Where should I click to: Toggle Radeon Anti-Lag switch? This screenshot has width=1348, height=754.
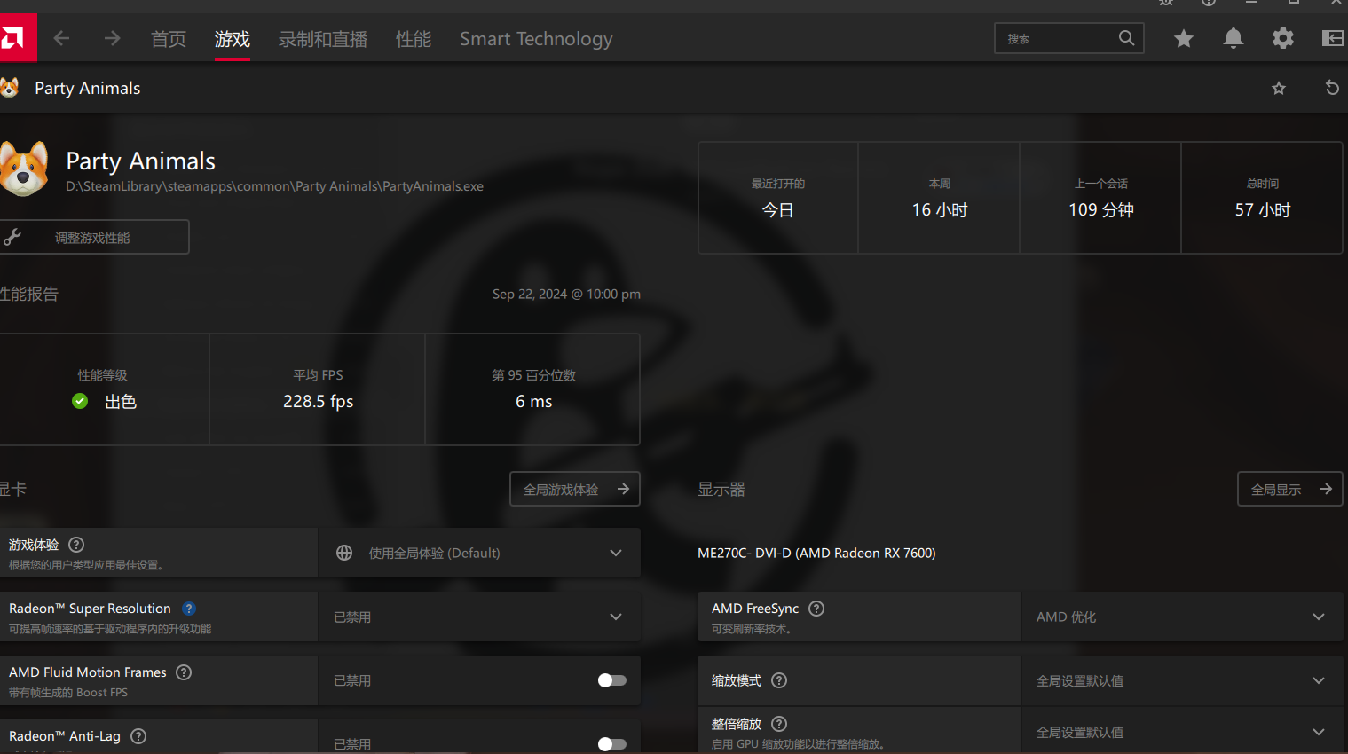611,744
